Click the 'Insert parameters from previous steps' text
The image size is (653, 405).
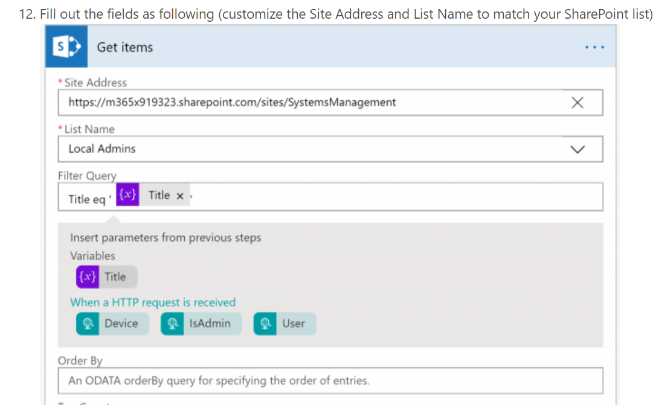click(x=166, y=238)
